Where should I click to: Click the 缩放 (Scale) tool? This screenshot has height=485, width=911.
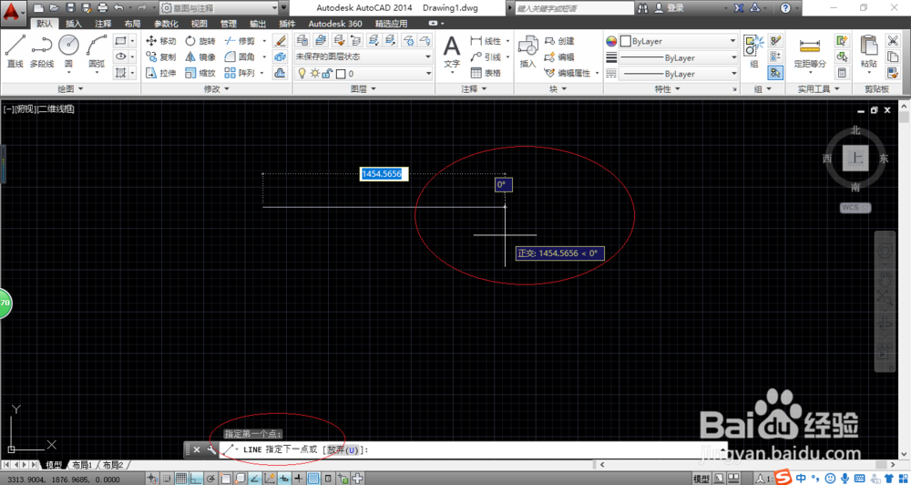coord(200,73)
